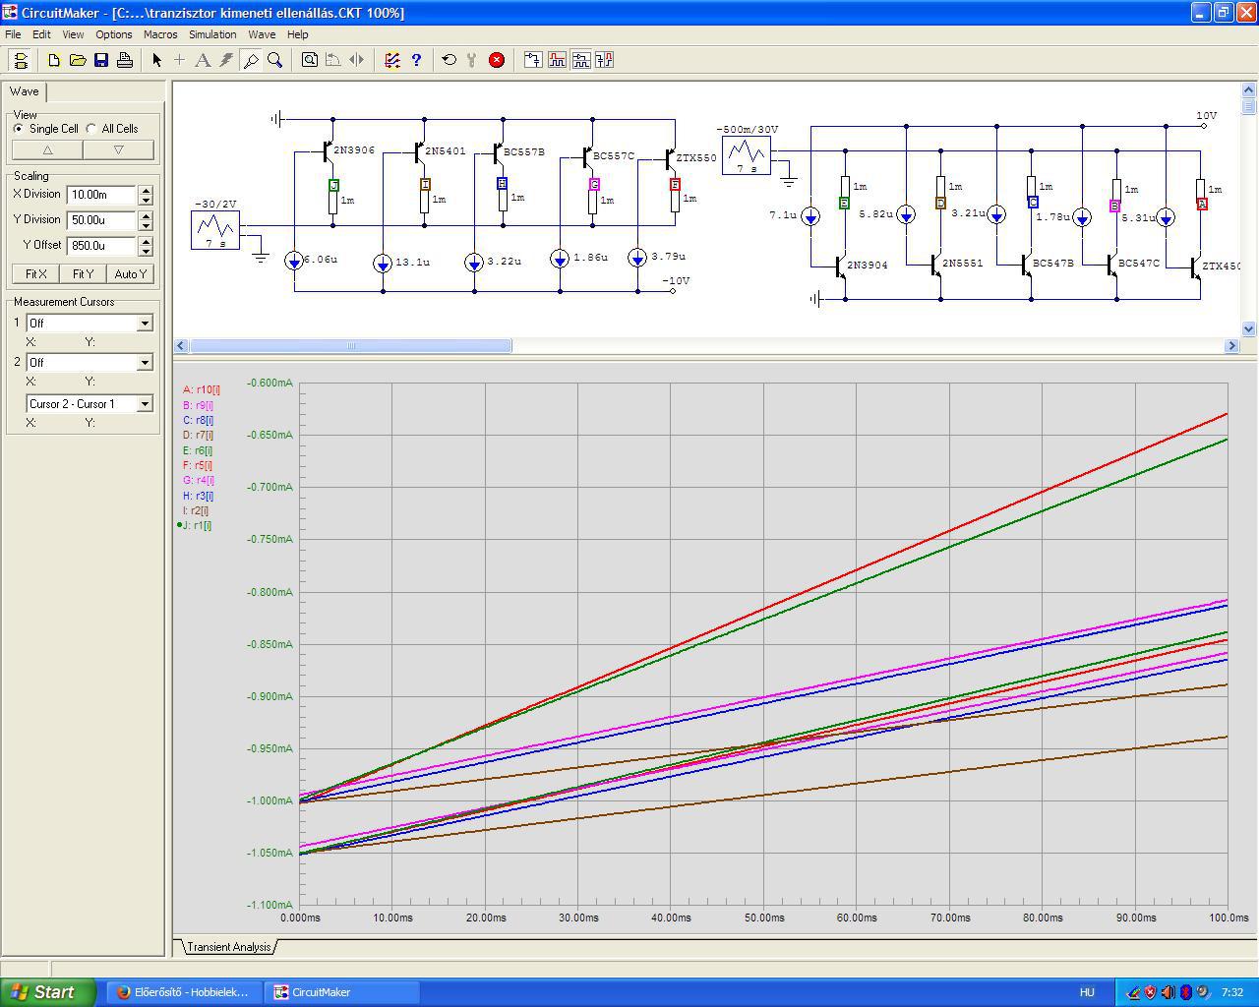This screenshot has height=1007, width=1259.
Task: Click the last window-layout toolbar icon
Action: [604, 60]
